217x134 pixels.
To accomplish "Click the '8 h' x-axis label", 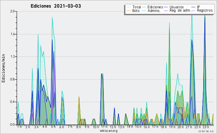I will pos(78,127).
